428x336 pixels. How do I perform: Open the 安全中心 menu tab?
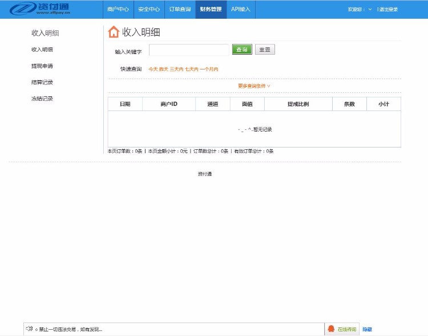tap(149, 9)
